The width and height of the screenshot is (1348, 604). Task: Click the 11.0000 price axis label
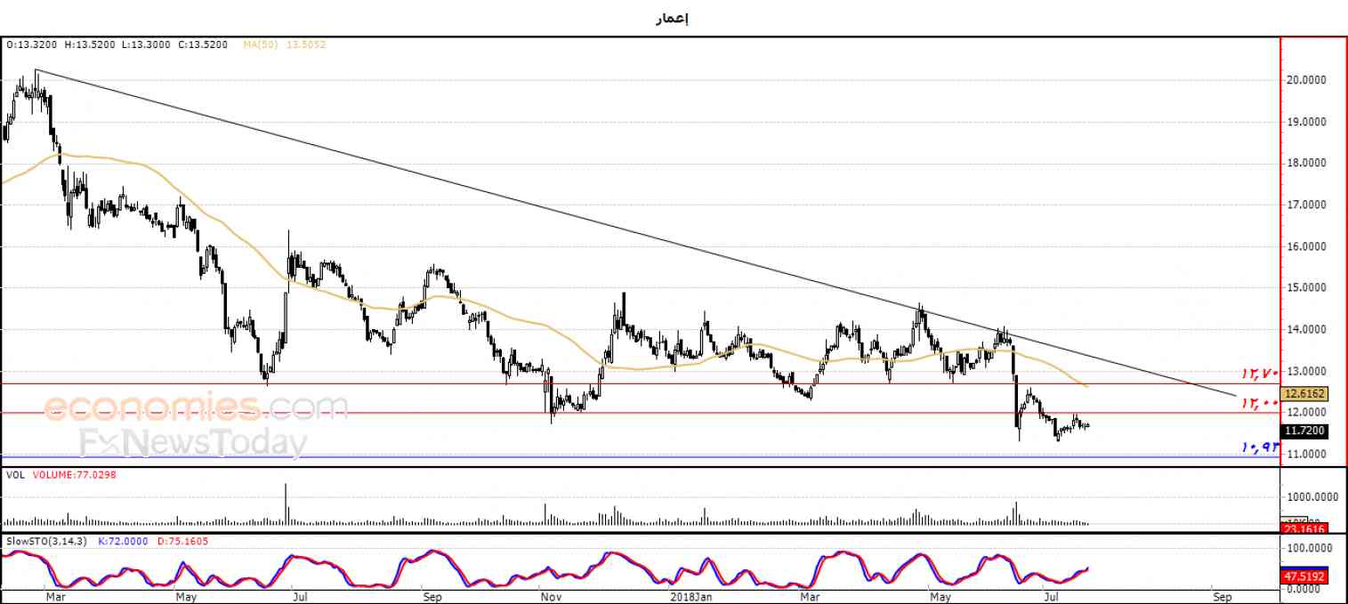1306,455
